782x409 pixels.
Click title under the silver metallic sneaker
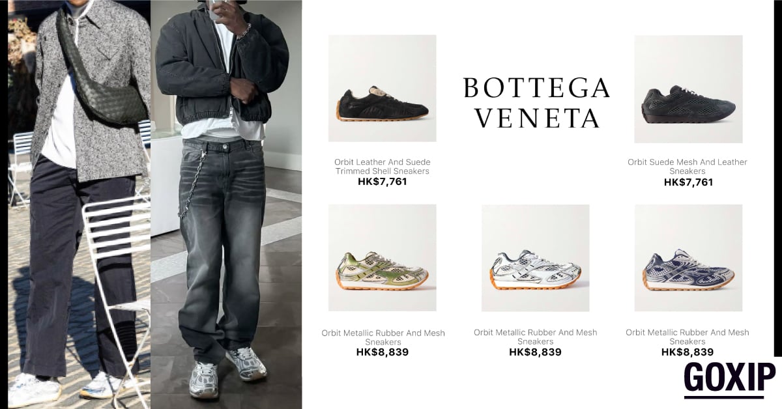[x=535, y=337]
